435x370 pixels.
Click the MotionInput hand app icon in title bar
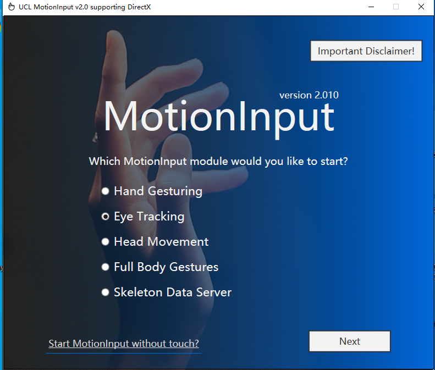[x=11, y=7]
